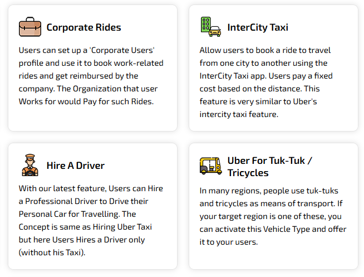Click the yellow tuk-tuk vehicle icon
Screen dimensions: 364x277
(211, 166)
